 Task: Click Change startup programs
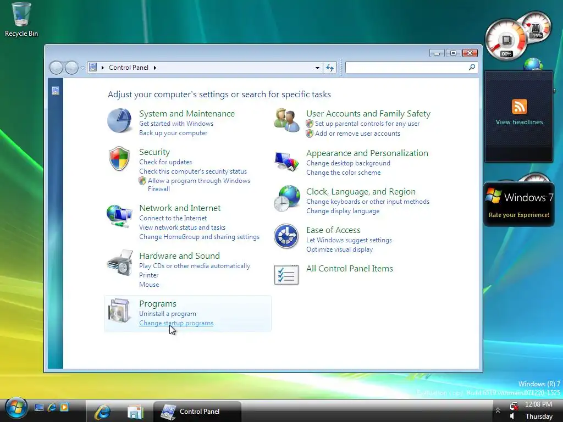click(176, 323)
